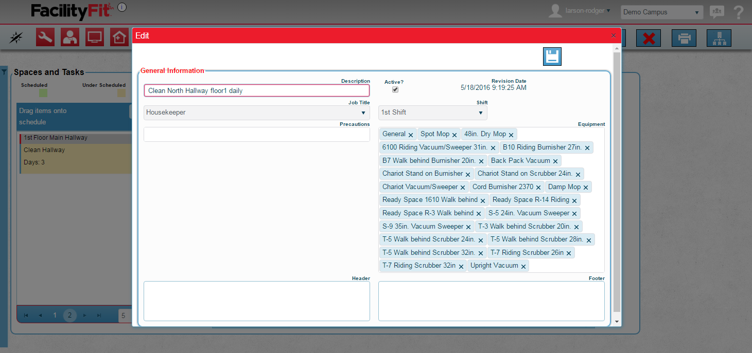This screenshot has width=752, height=353.
Task: Click the info icon beside FacilityFit logo
Action: click(x=122, y=7)
